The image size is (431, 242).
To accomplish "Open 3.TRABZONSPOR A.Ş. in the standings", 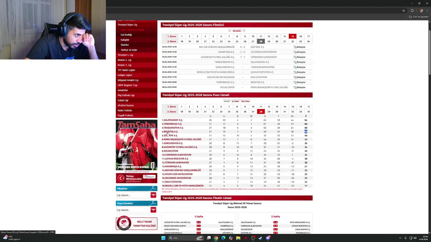I will (172, 128).
